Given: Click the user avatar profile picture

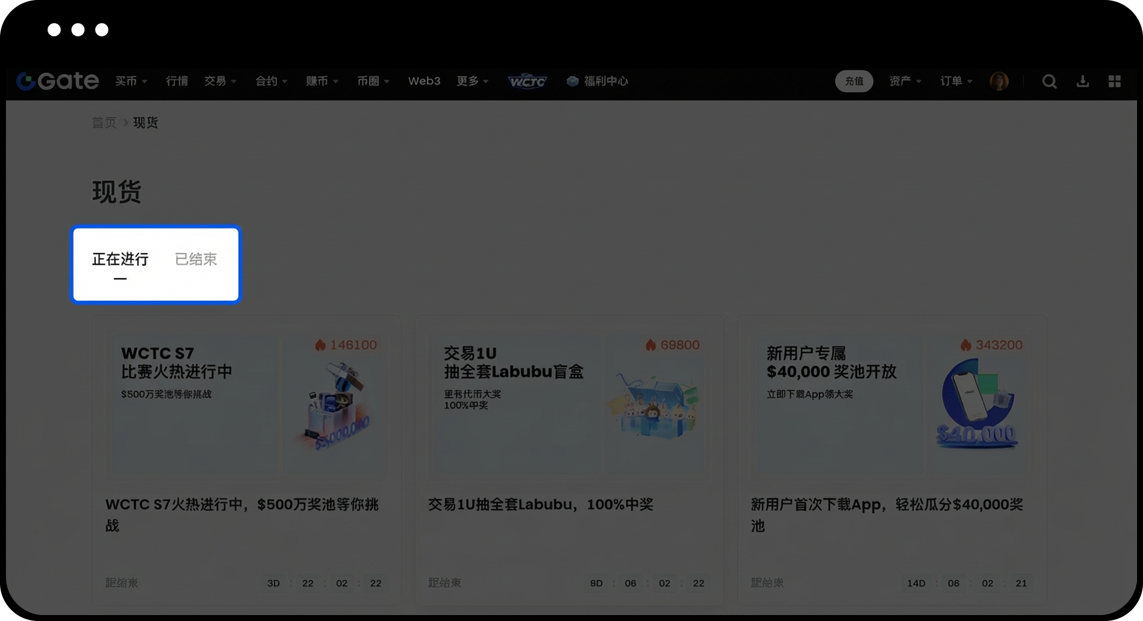Looking at the screenshot, I should tap(1000, 81).
